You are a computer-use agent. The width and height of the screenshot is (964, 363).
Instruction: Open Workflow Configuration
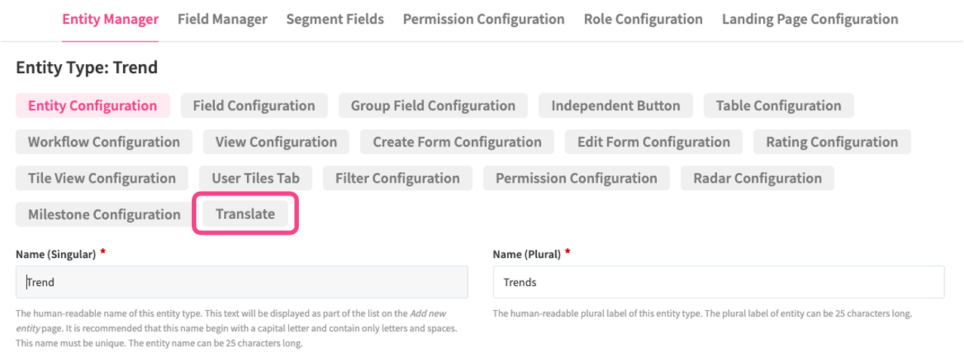tap(104, 142)
